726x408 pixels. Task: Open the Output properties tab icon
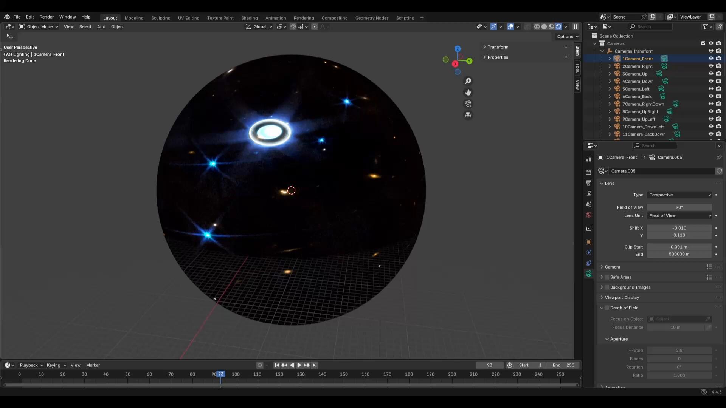pos(589,183)
